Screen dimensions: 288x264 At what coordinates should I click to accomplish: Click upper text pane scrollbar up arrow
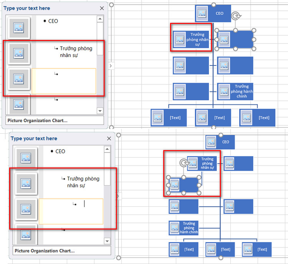(100, 19)
